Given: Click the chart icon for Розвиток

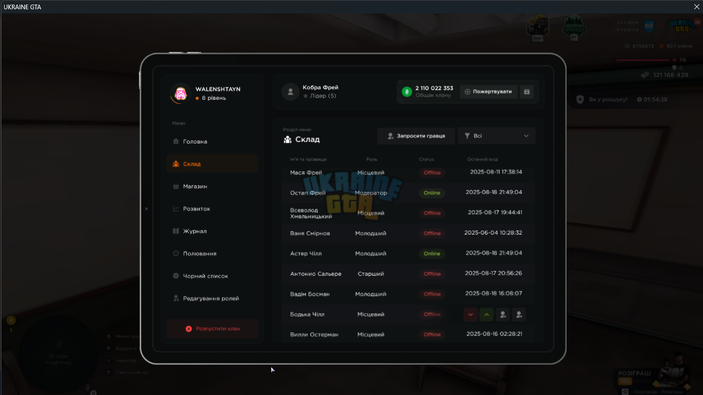Looking at the screenshot, I should click(x=176, y=209).
